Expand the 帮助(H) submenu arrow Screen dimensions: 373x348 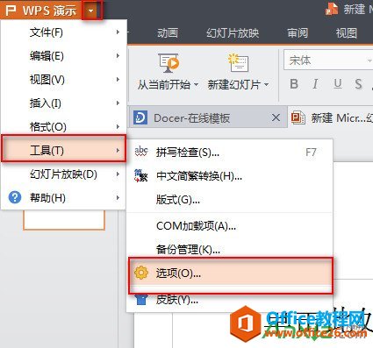pyautogui.click(x=118, y=198)
